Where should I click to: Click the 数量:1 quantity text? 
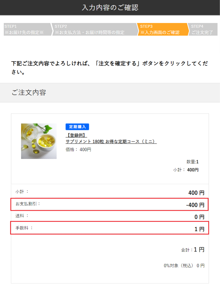click(192, 162)
